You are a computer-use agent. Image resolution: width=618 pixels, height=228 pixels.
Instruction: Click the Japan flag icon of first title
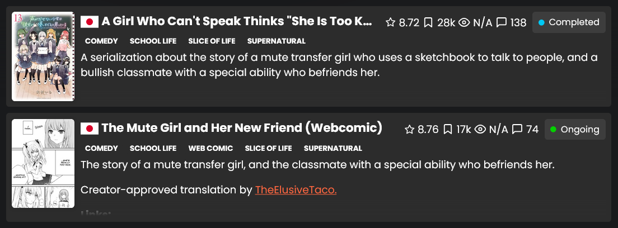tap(90, 22)
